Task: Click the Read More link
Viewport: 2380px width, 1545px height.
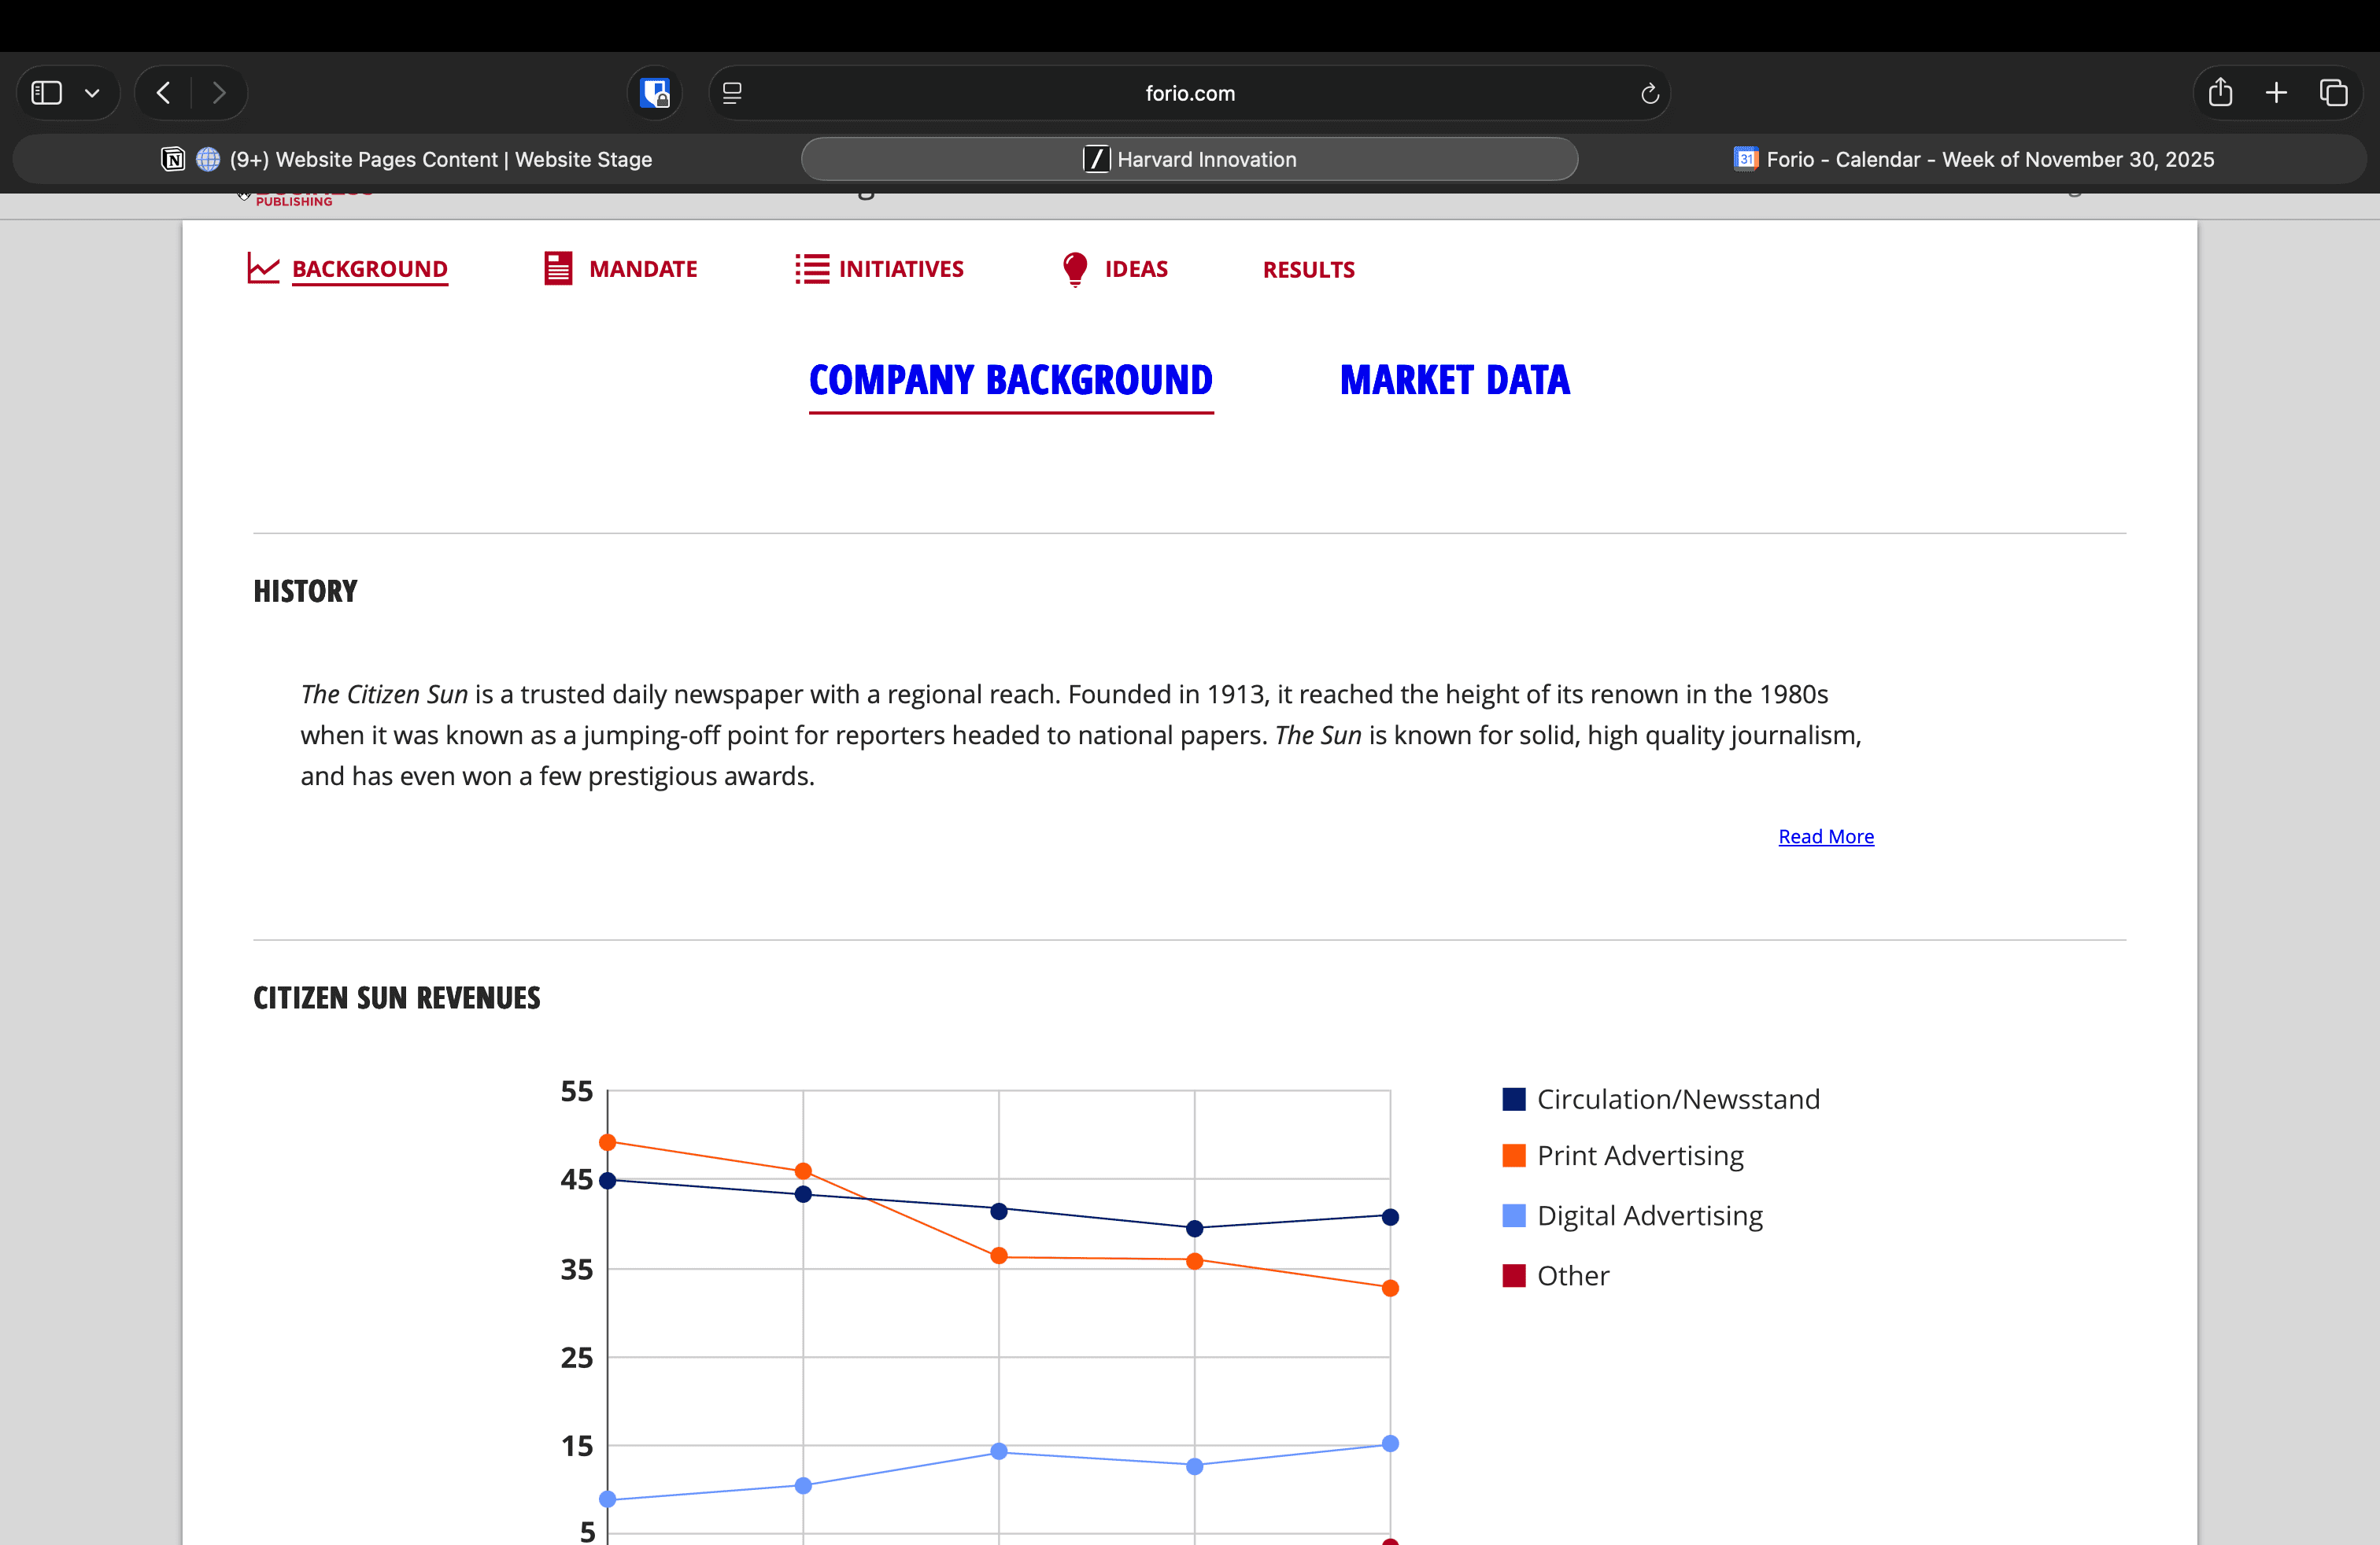Action: click(x=1825, y=836)
